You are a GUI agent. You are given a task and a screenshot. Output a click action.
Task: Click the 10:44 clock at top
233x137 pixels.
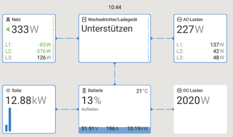pyautogui.click(x=115, y=7)
